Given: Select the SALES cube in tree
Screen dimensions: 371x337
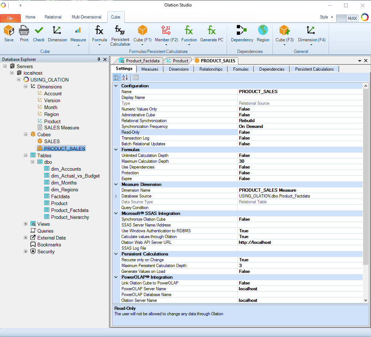Looking at the screenshot, I should (x=52, y=141).
